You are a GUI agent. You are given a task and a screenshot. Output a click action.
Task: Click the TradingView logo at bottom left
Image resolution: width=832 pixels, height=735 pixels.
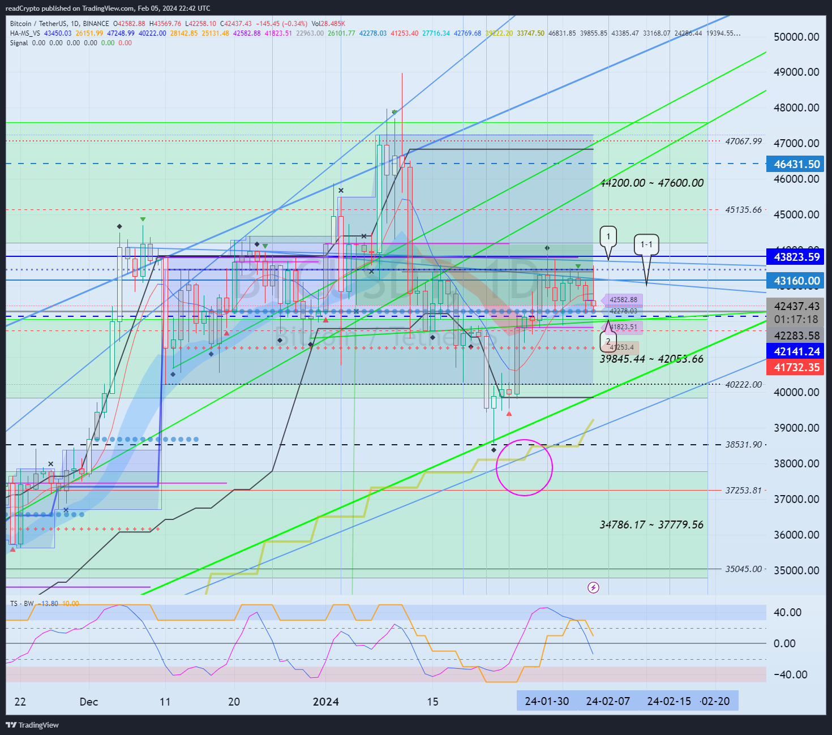click(32, 725)
